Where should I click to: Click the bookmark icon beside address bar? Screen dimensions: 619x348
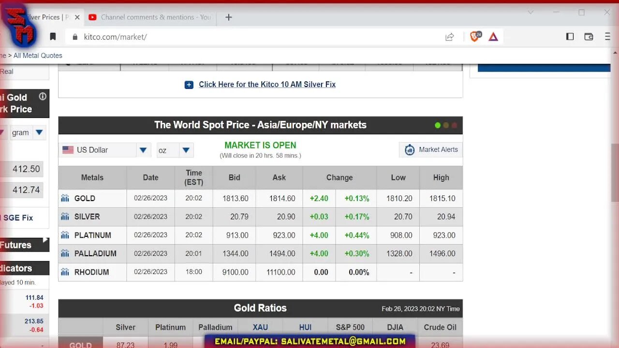coord(53,37)
